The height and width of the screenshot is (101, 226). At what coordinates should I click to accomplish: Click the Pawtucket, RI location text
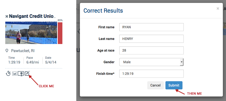pos(23,51)
